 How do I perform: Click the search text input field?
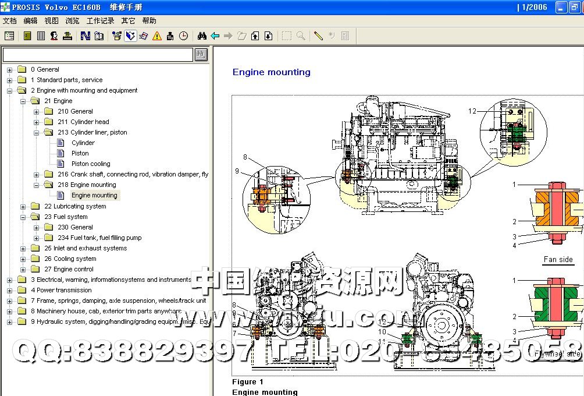(97, 55)
